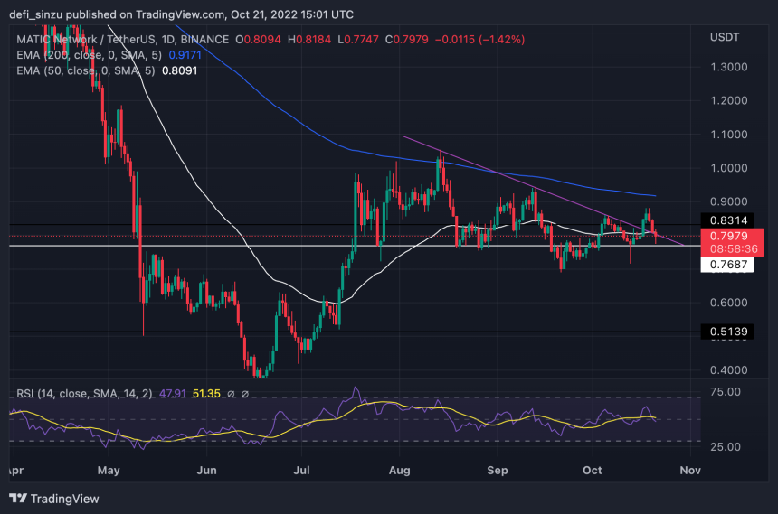Click the high price H0.8184

point(309,40)
